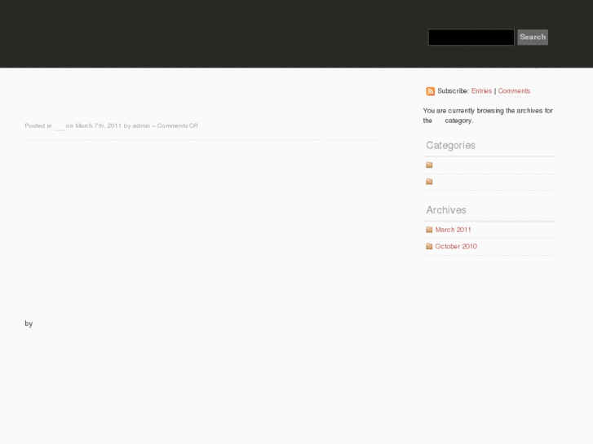Screen dimensions: 593x444
Task: Click the "Posted in" text in post meta
Action: [38, 125]
